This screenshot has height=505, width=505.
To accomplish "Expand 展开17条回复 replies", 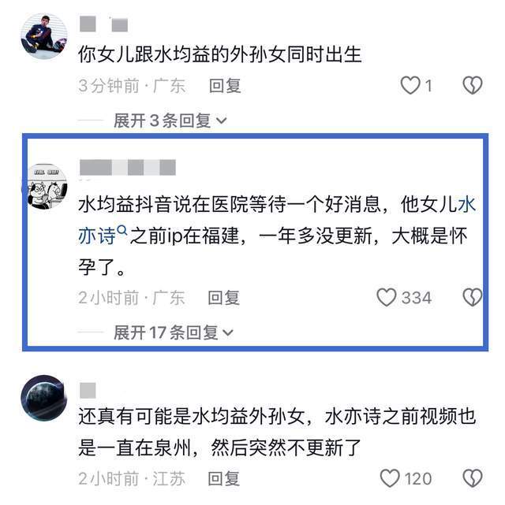I will 173,332.
